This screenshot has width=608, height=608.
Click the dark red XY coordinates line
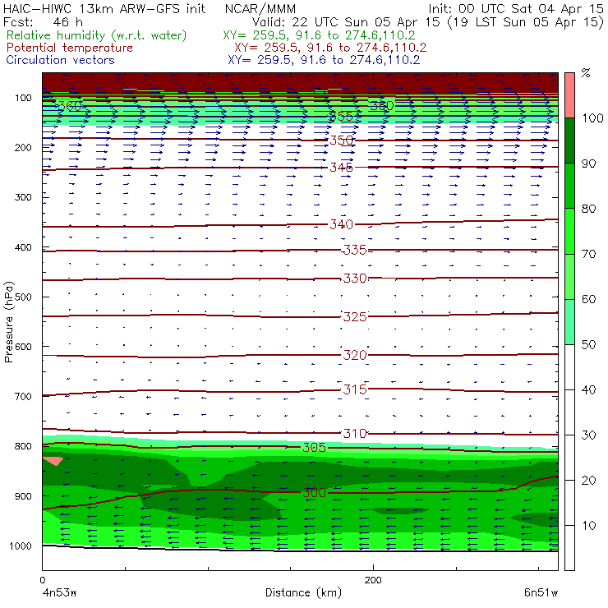click(x=330, y=48)
